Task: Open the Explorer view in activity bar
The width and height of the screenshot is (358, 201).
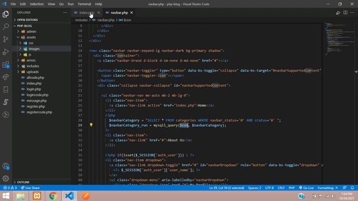Action: (6, 14)
